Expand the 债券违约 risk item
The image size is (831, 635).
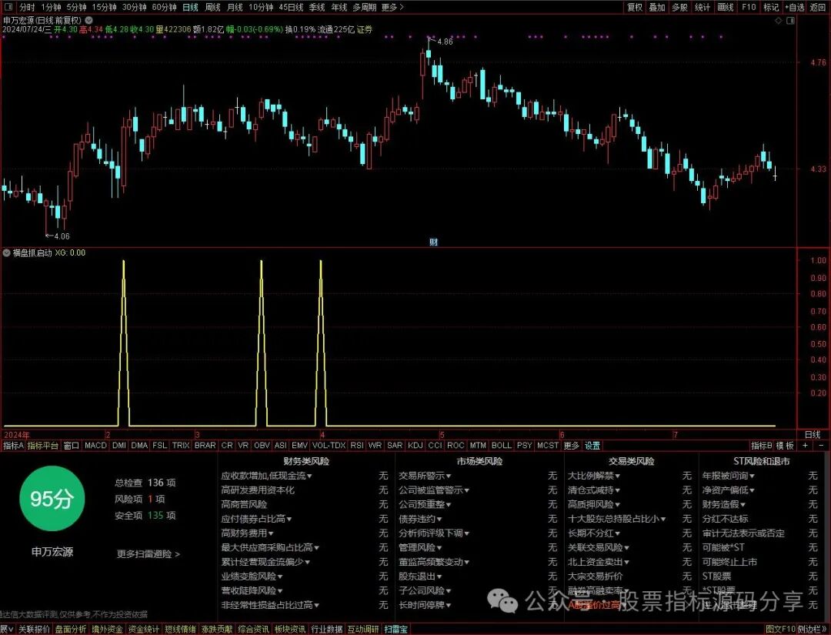[x=420, y=519]
